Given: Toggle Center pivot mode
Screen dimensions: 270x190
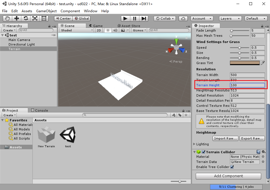Looking at the screenshot, I should click(63, 19).
